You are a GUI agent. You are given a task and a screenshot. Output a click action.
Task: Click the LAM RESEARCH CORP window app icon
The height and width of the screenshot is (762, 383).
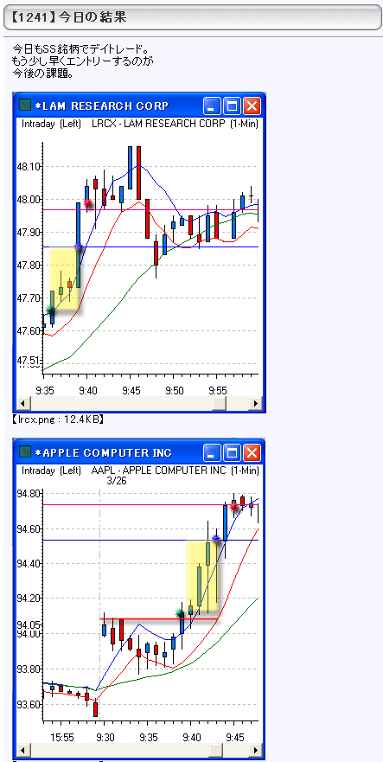pos(25,105)
